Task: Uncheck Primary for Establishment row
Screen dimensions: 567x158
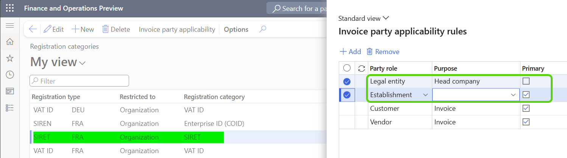Action: point(526,94)
